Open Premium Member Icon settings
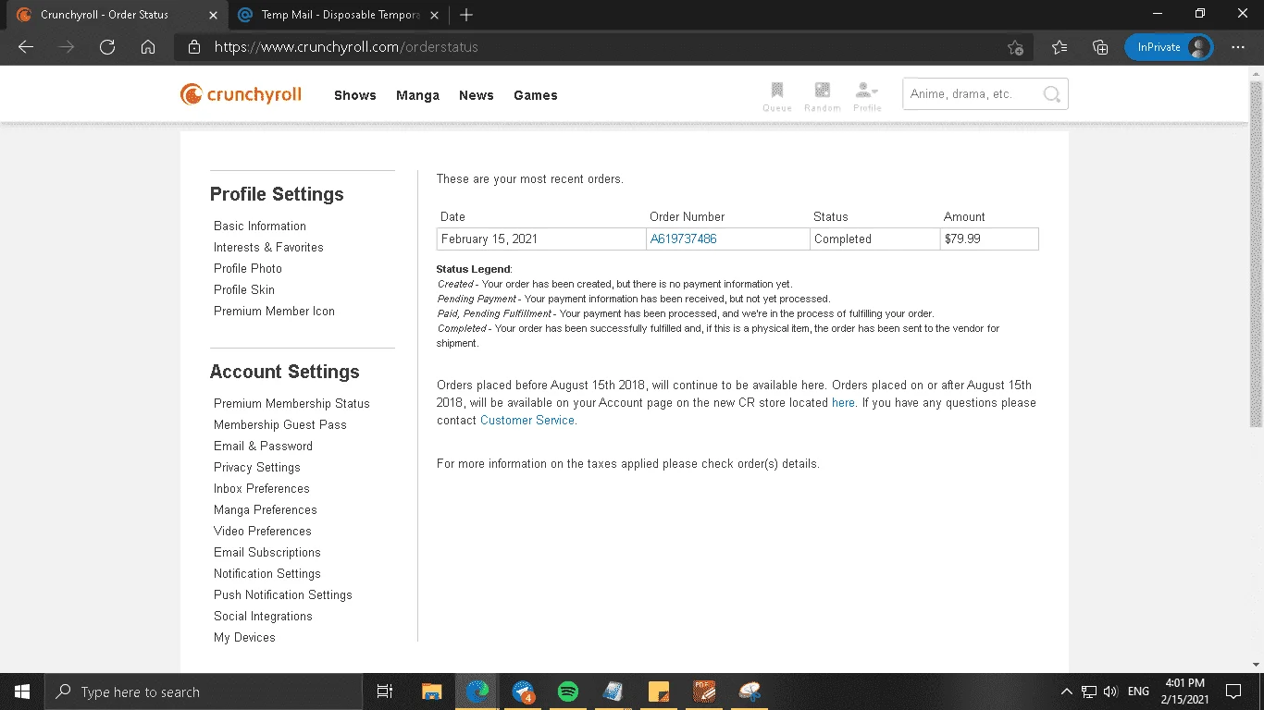The image size is (1264, 710). [274, 311]
